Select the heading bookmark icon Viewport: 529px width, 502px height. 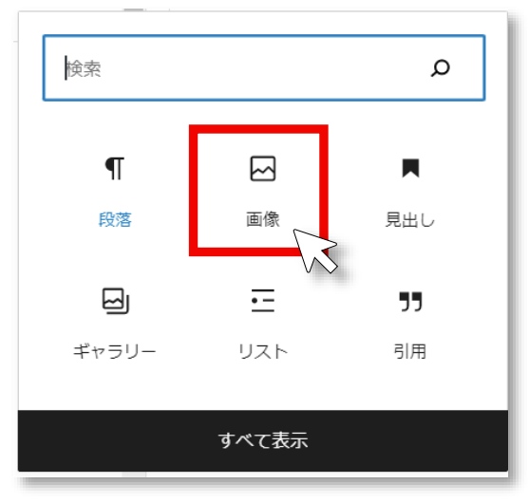pyautogui.click(x=410, y=168)
